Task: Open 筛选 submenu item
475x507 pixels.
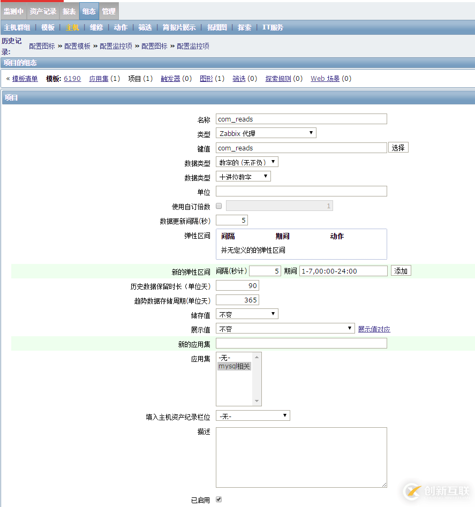Action: pyautogui.click(x=145, y=27)
